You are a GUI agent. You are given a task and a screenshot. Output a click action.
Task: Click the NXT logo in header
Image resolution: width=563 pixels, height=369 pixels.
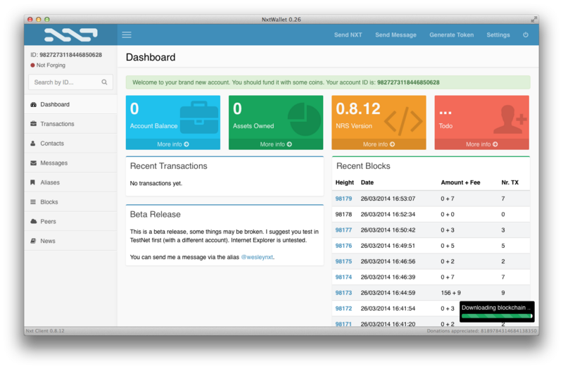(x=70, y=35)
